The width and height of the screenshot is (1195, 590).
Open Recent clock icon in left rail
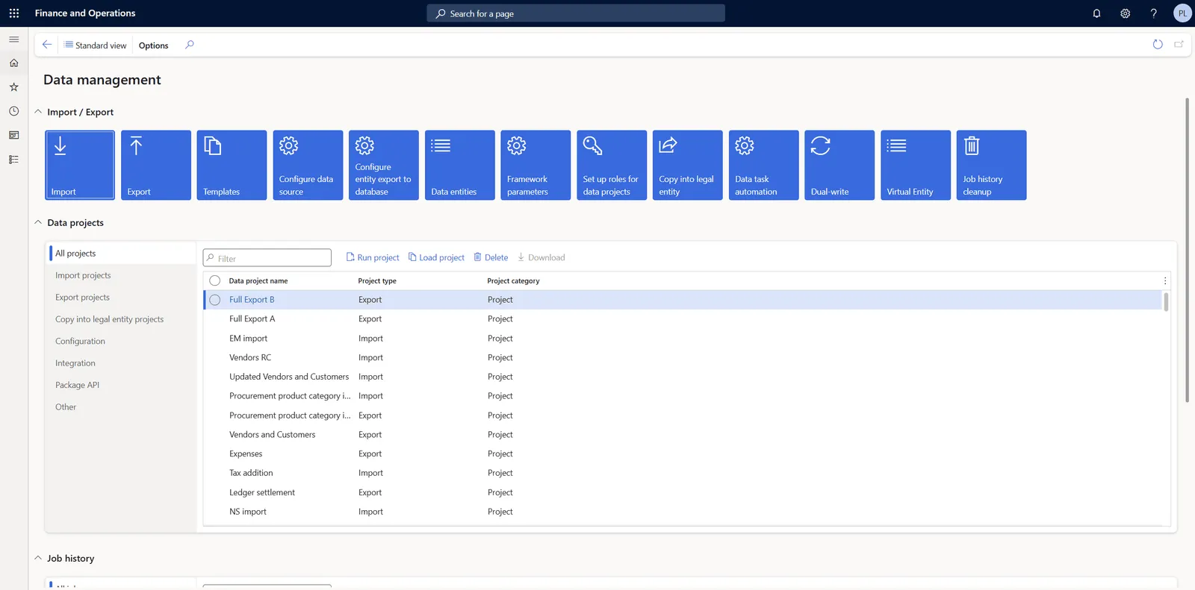tap(14, 111)
